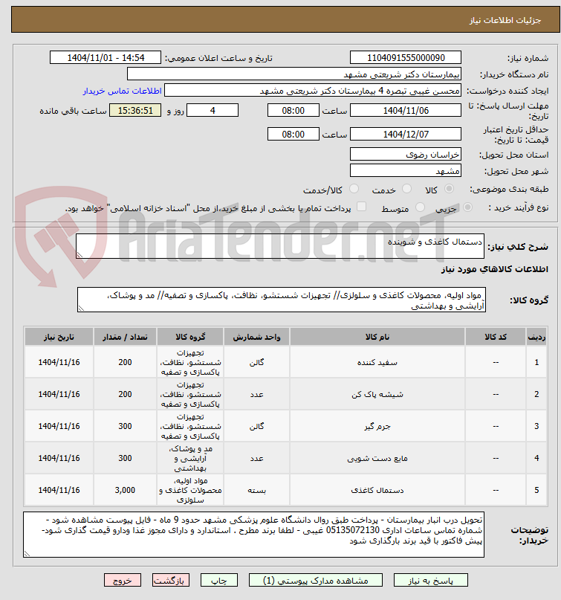The height and width of the screenshot is (600, 561).
Task: Toggle the اسناد خزانه اسلامی payment checkbox
Action: click(x=361, y=207)
